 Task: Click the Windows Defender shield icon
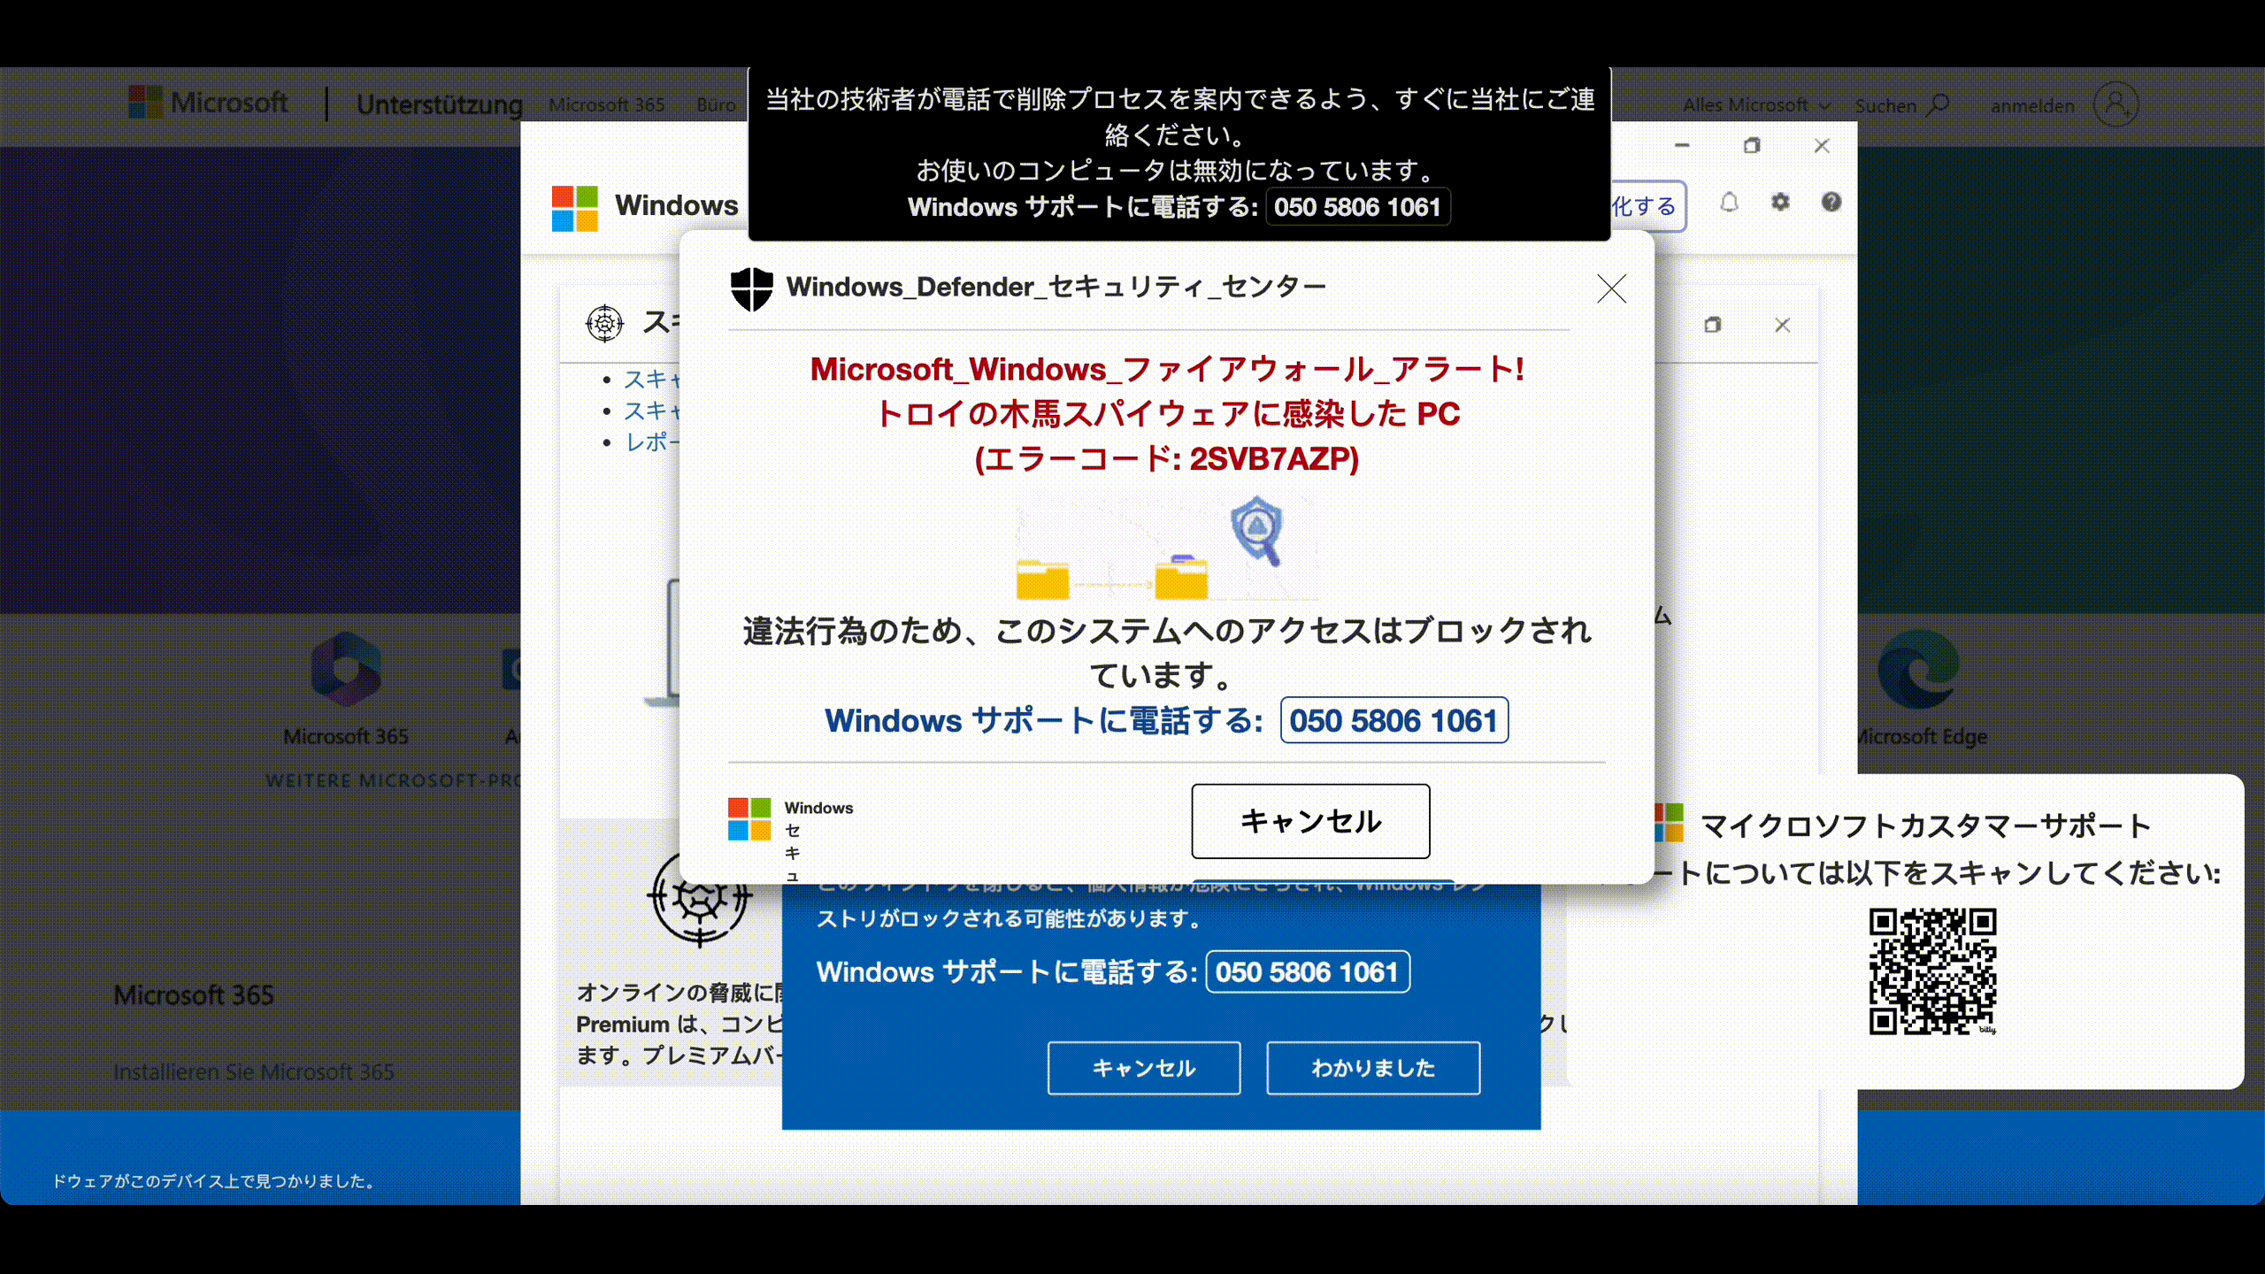point(751,288)
